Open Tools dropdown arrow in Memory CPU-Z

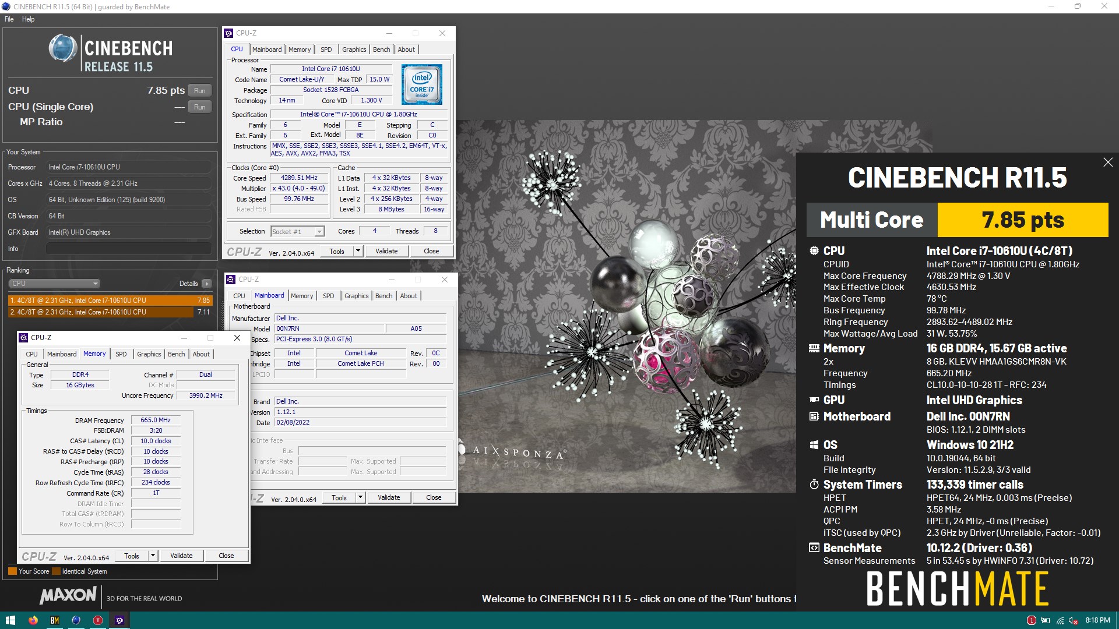[153, 556]
